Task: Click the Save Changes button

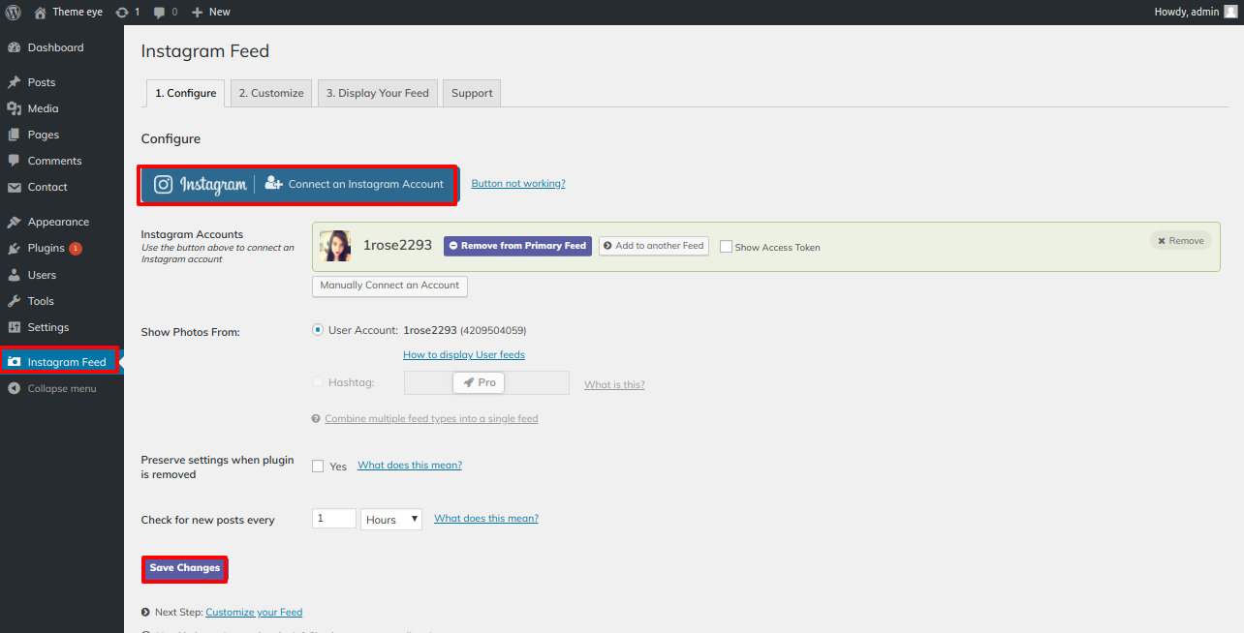Action: 185,568
